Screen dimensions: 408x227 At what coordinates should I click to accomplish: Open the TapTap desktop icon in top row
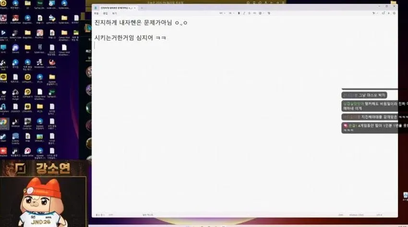pyautogui.click(x=40, y=4)
